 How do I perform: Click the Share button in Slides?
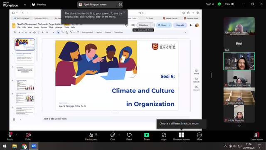pyautogui.click(x=162, y=25)
